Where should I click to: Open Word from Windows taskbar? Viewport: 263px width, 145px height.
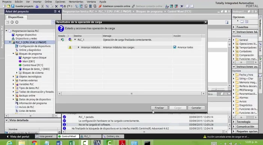pyautogui.click(x=59, y=143)
